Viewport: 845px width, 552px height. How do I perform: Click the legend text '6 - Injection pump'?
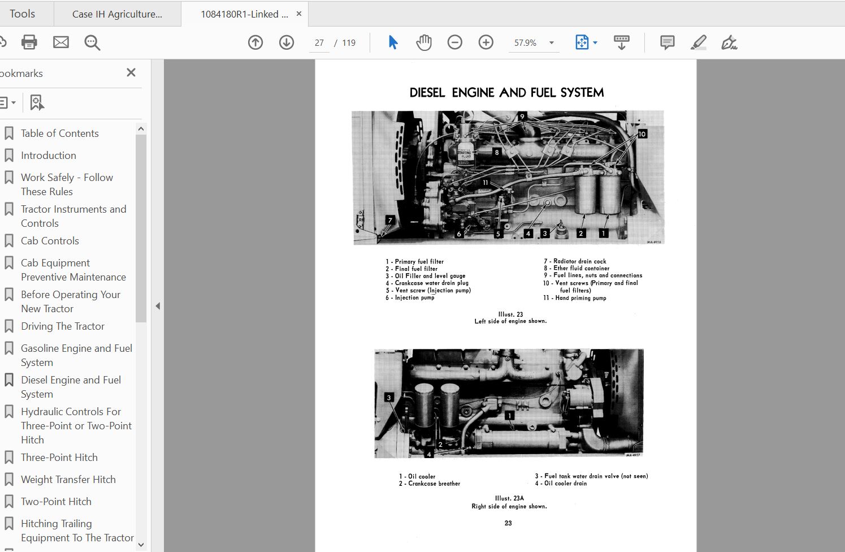410,297
